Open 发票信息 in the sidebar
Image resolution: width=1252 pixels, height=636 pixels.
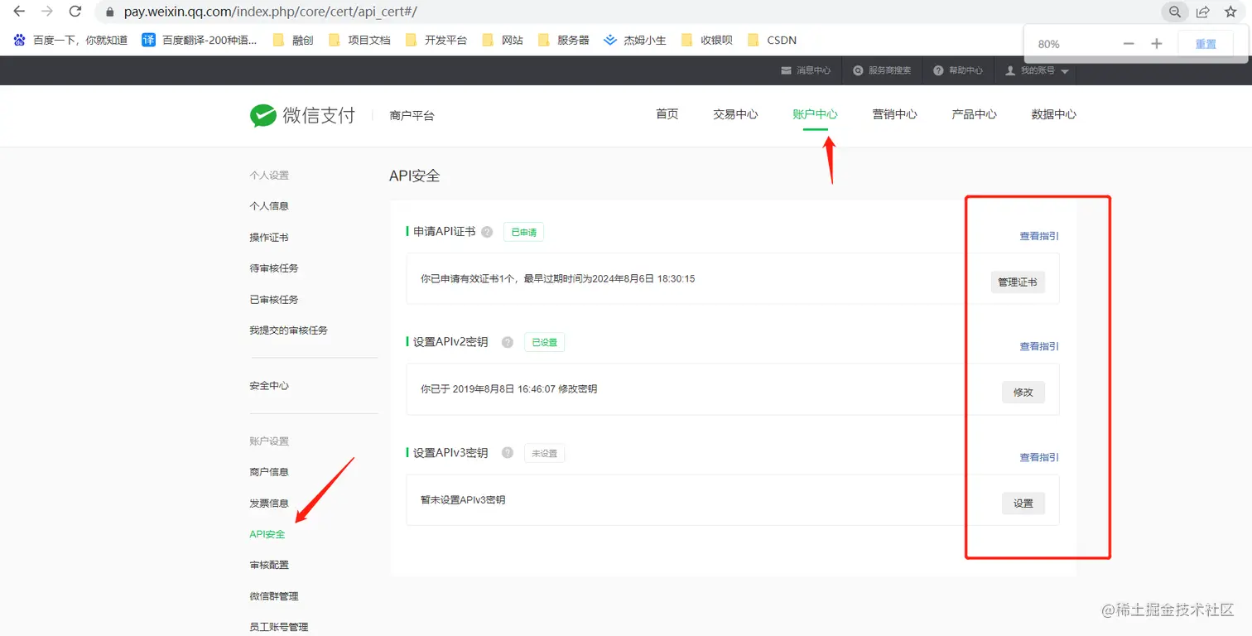[x=269, y=503]
